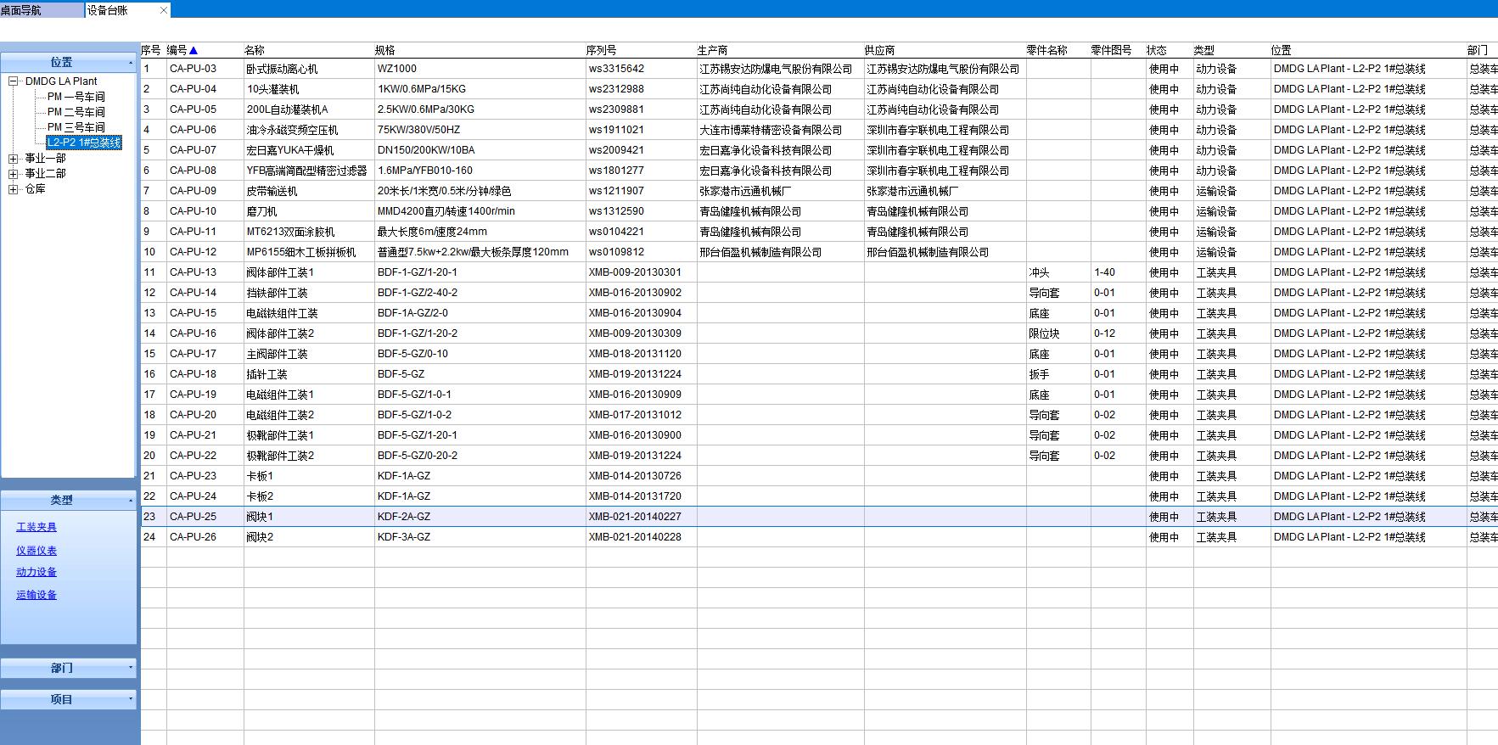The image size is (1498, 745).
Task: Select row CA-PU-13 阀体部件工装1
Action: [279, 272]
